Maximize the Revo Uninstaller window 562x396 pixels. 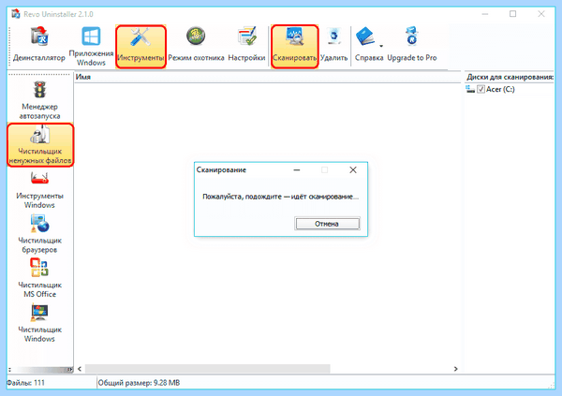tap(513, 14)
